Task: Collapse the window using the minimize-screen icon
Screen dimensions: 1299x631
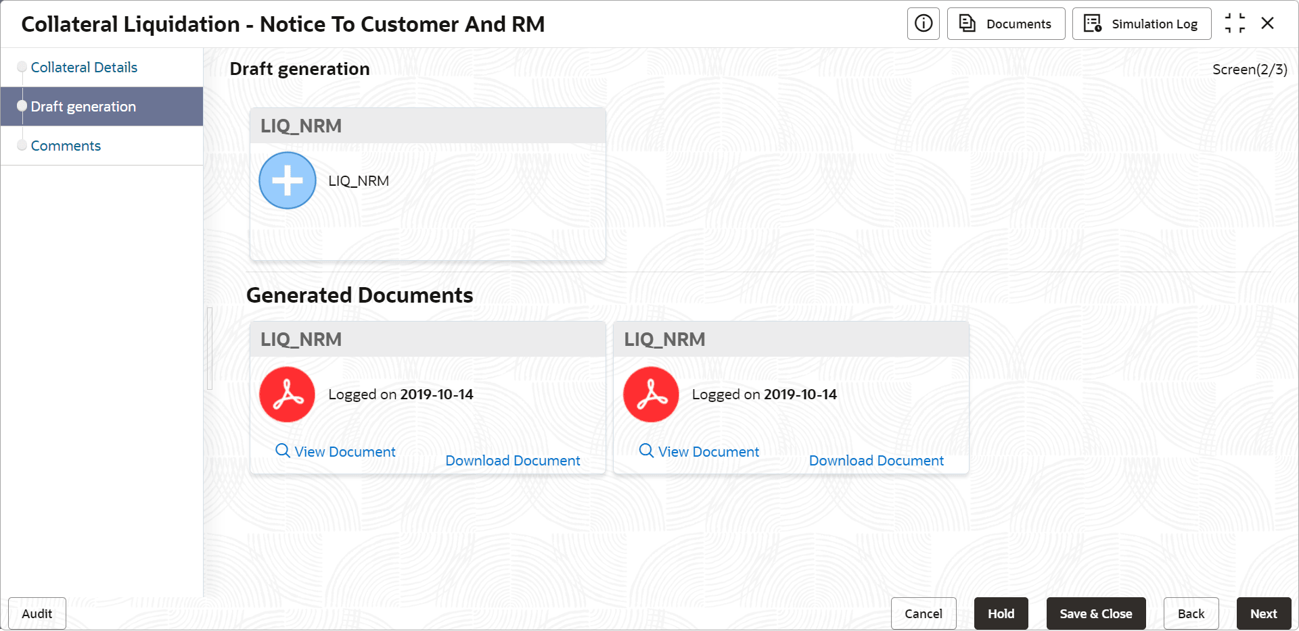Action: 1235,24
